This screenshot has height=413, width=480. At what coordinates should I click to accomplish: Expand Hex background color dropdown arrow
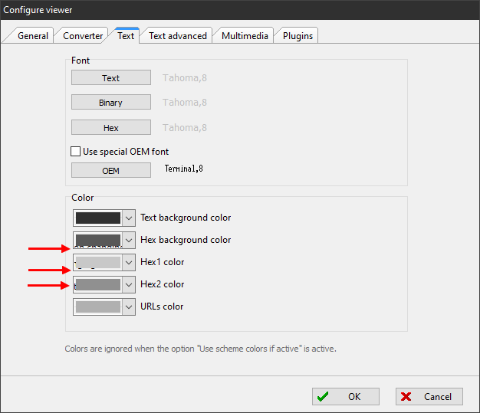[x=129, y=240]
